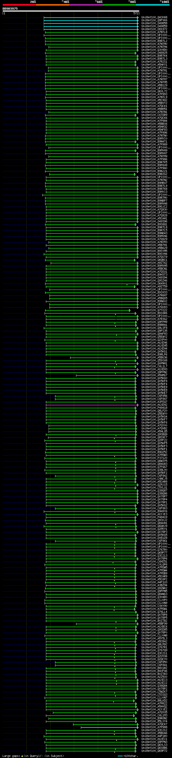Click label UniRef100_B5LXY4
The height and width of the screenshot is (758, 172).
tap(154, 721)
